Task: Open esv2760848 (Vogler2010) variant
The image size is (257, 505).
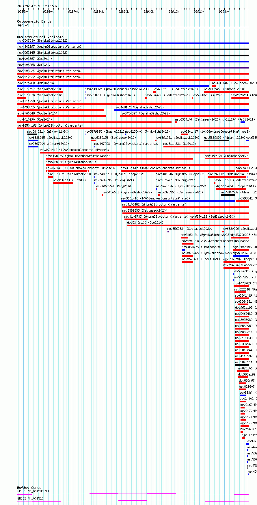Action: pyautogui.click(x=37, y=114)
